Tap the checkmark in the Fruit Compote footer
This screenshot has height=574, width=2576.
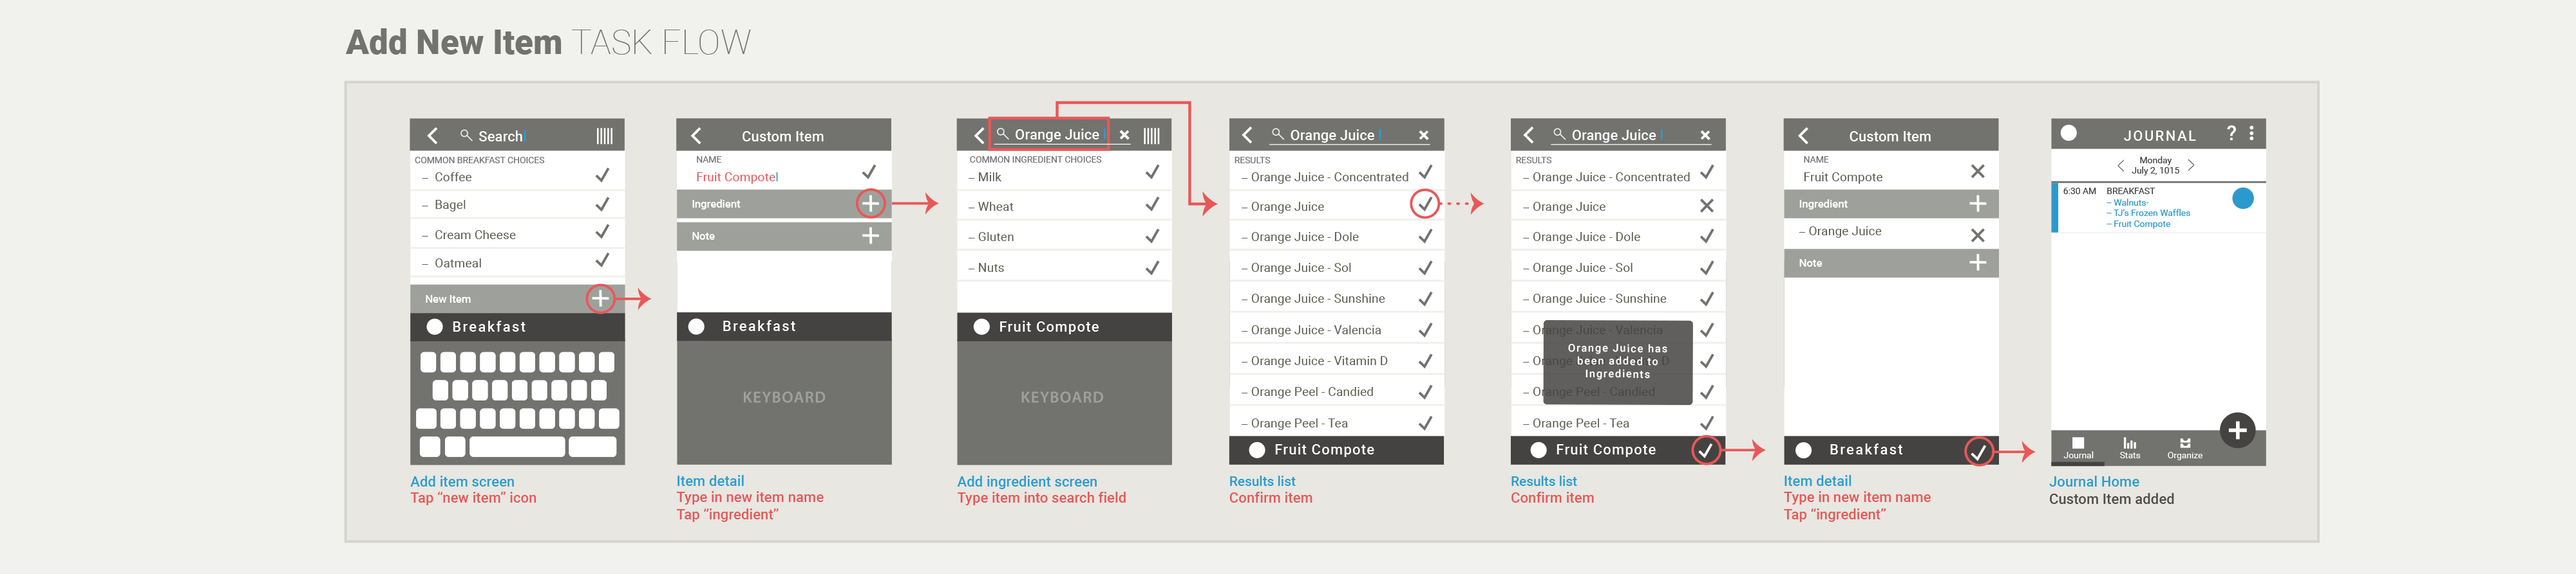1705,450
